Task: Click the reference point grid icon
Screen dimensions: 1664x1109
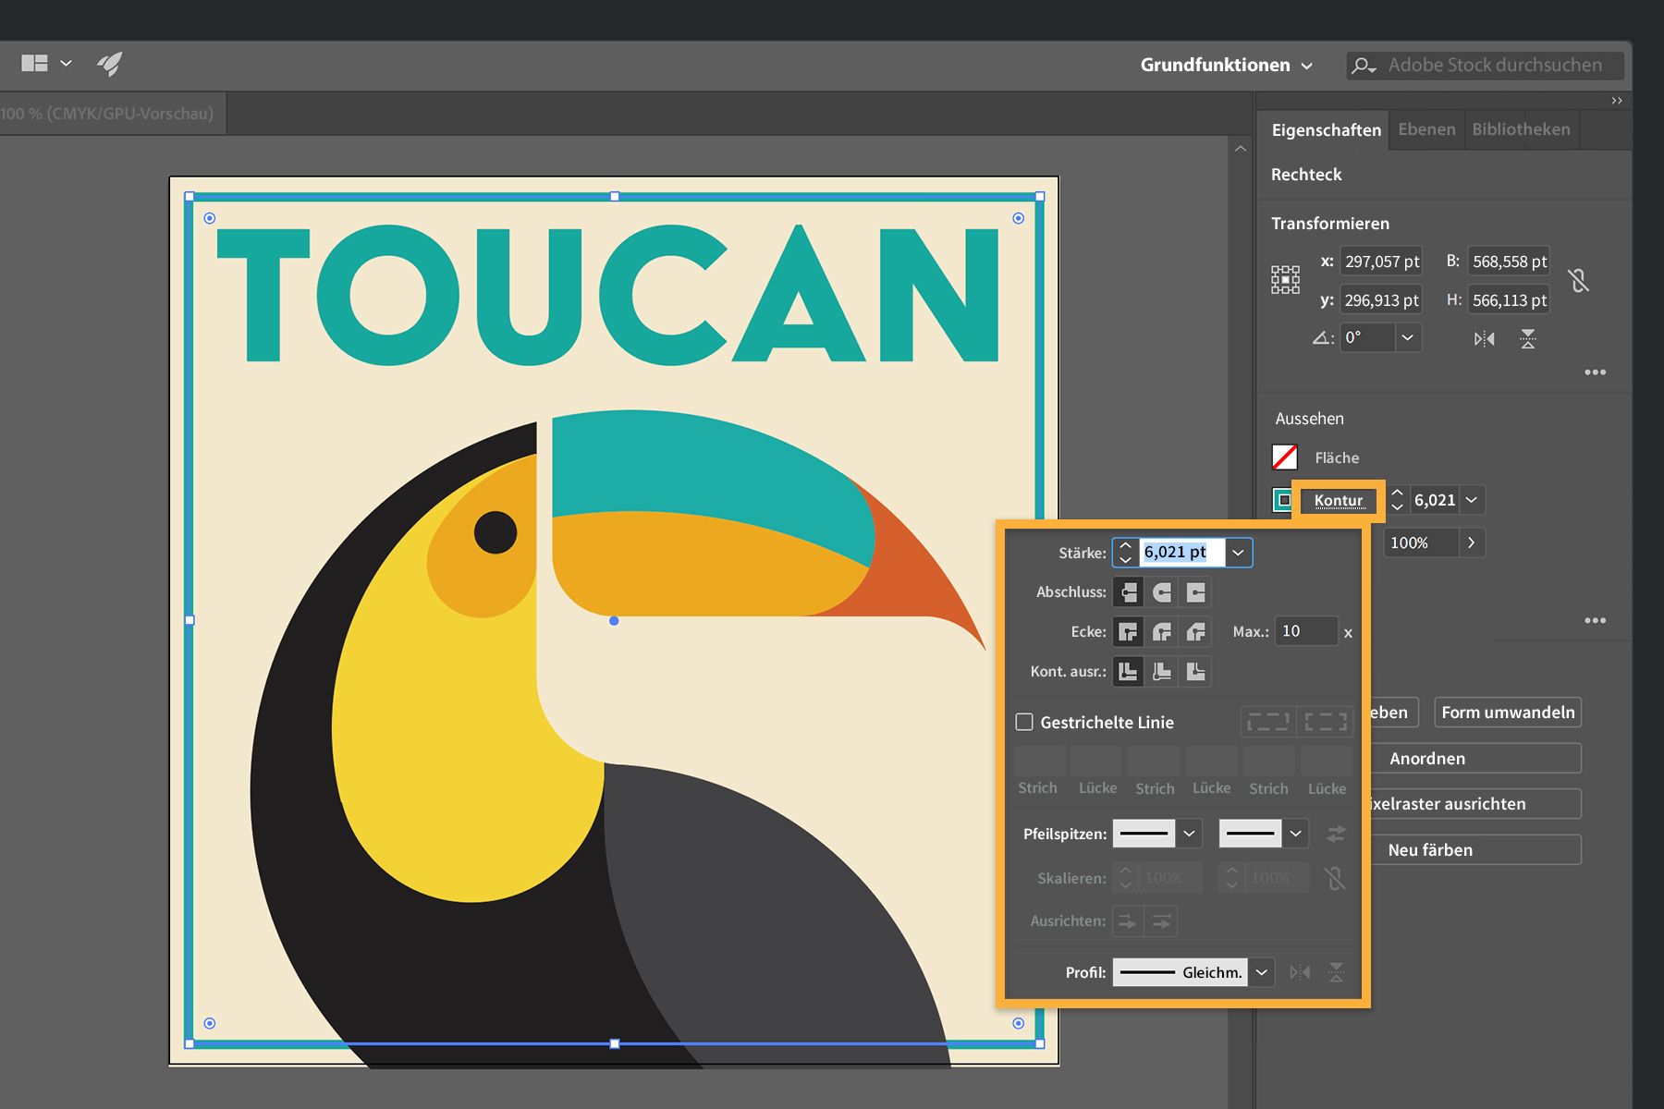Action: [1285, 280]
